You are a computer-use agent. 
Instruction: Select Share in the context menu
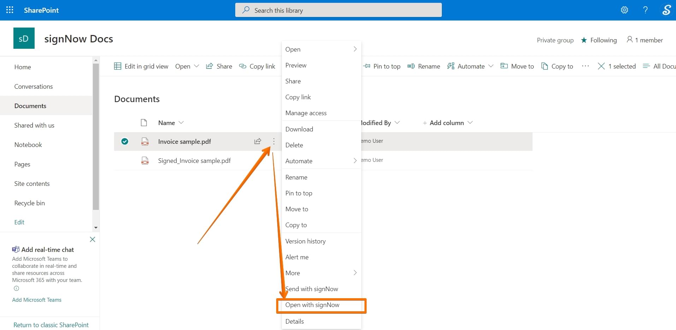coord(321,81)
